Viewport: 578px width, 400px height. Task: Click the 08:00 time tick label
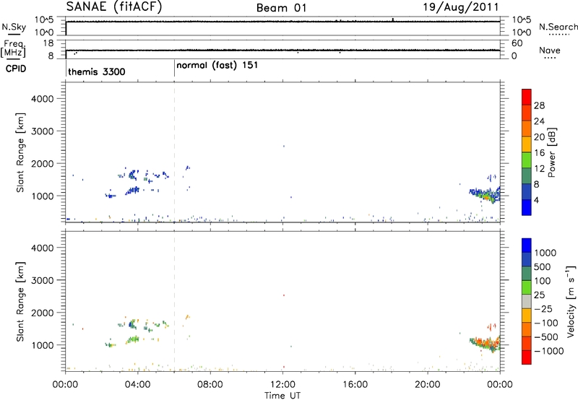(210, 385)
